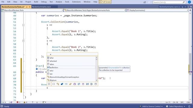Select the 'Capture' completion item
This screenshot has height=108, width=193.
pos(71,80)
